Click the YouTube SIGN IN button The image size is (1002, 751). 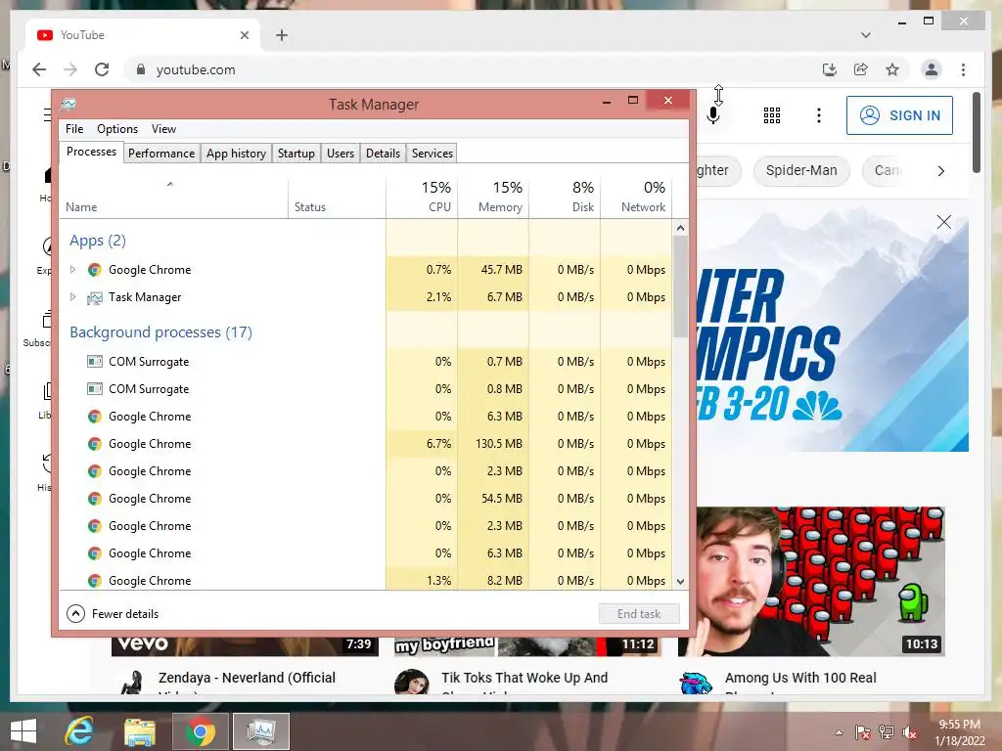pyautogui.click(x=899, y=115)
